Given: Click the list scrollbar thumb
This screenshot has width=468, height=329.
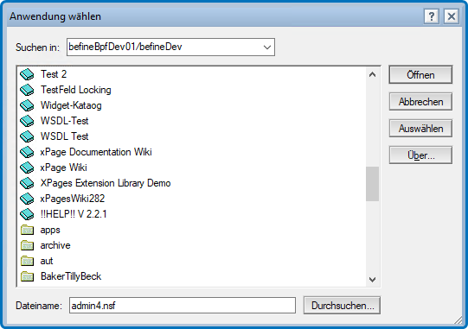Looking at the screenshot, I should 372,184.
